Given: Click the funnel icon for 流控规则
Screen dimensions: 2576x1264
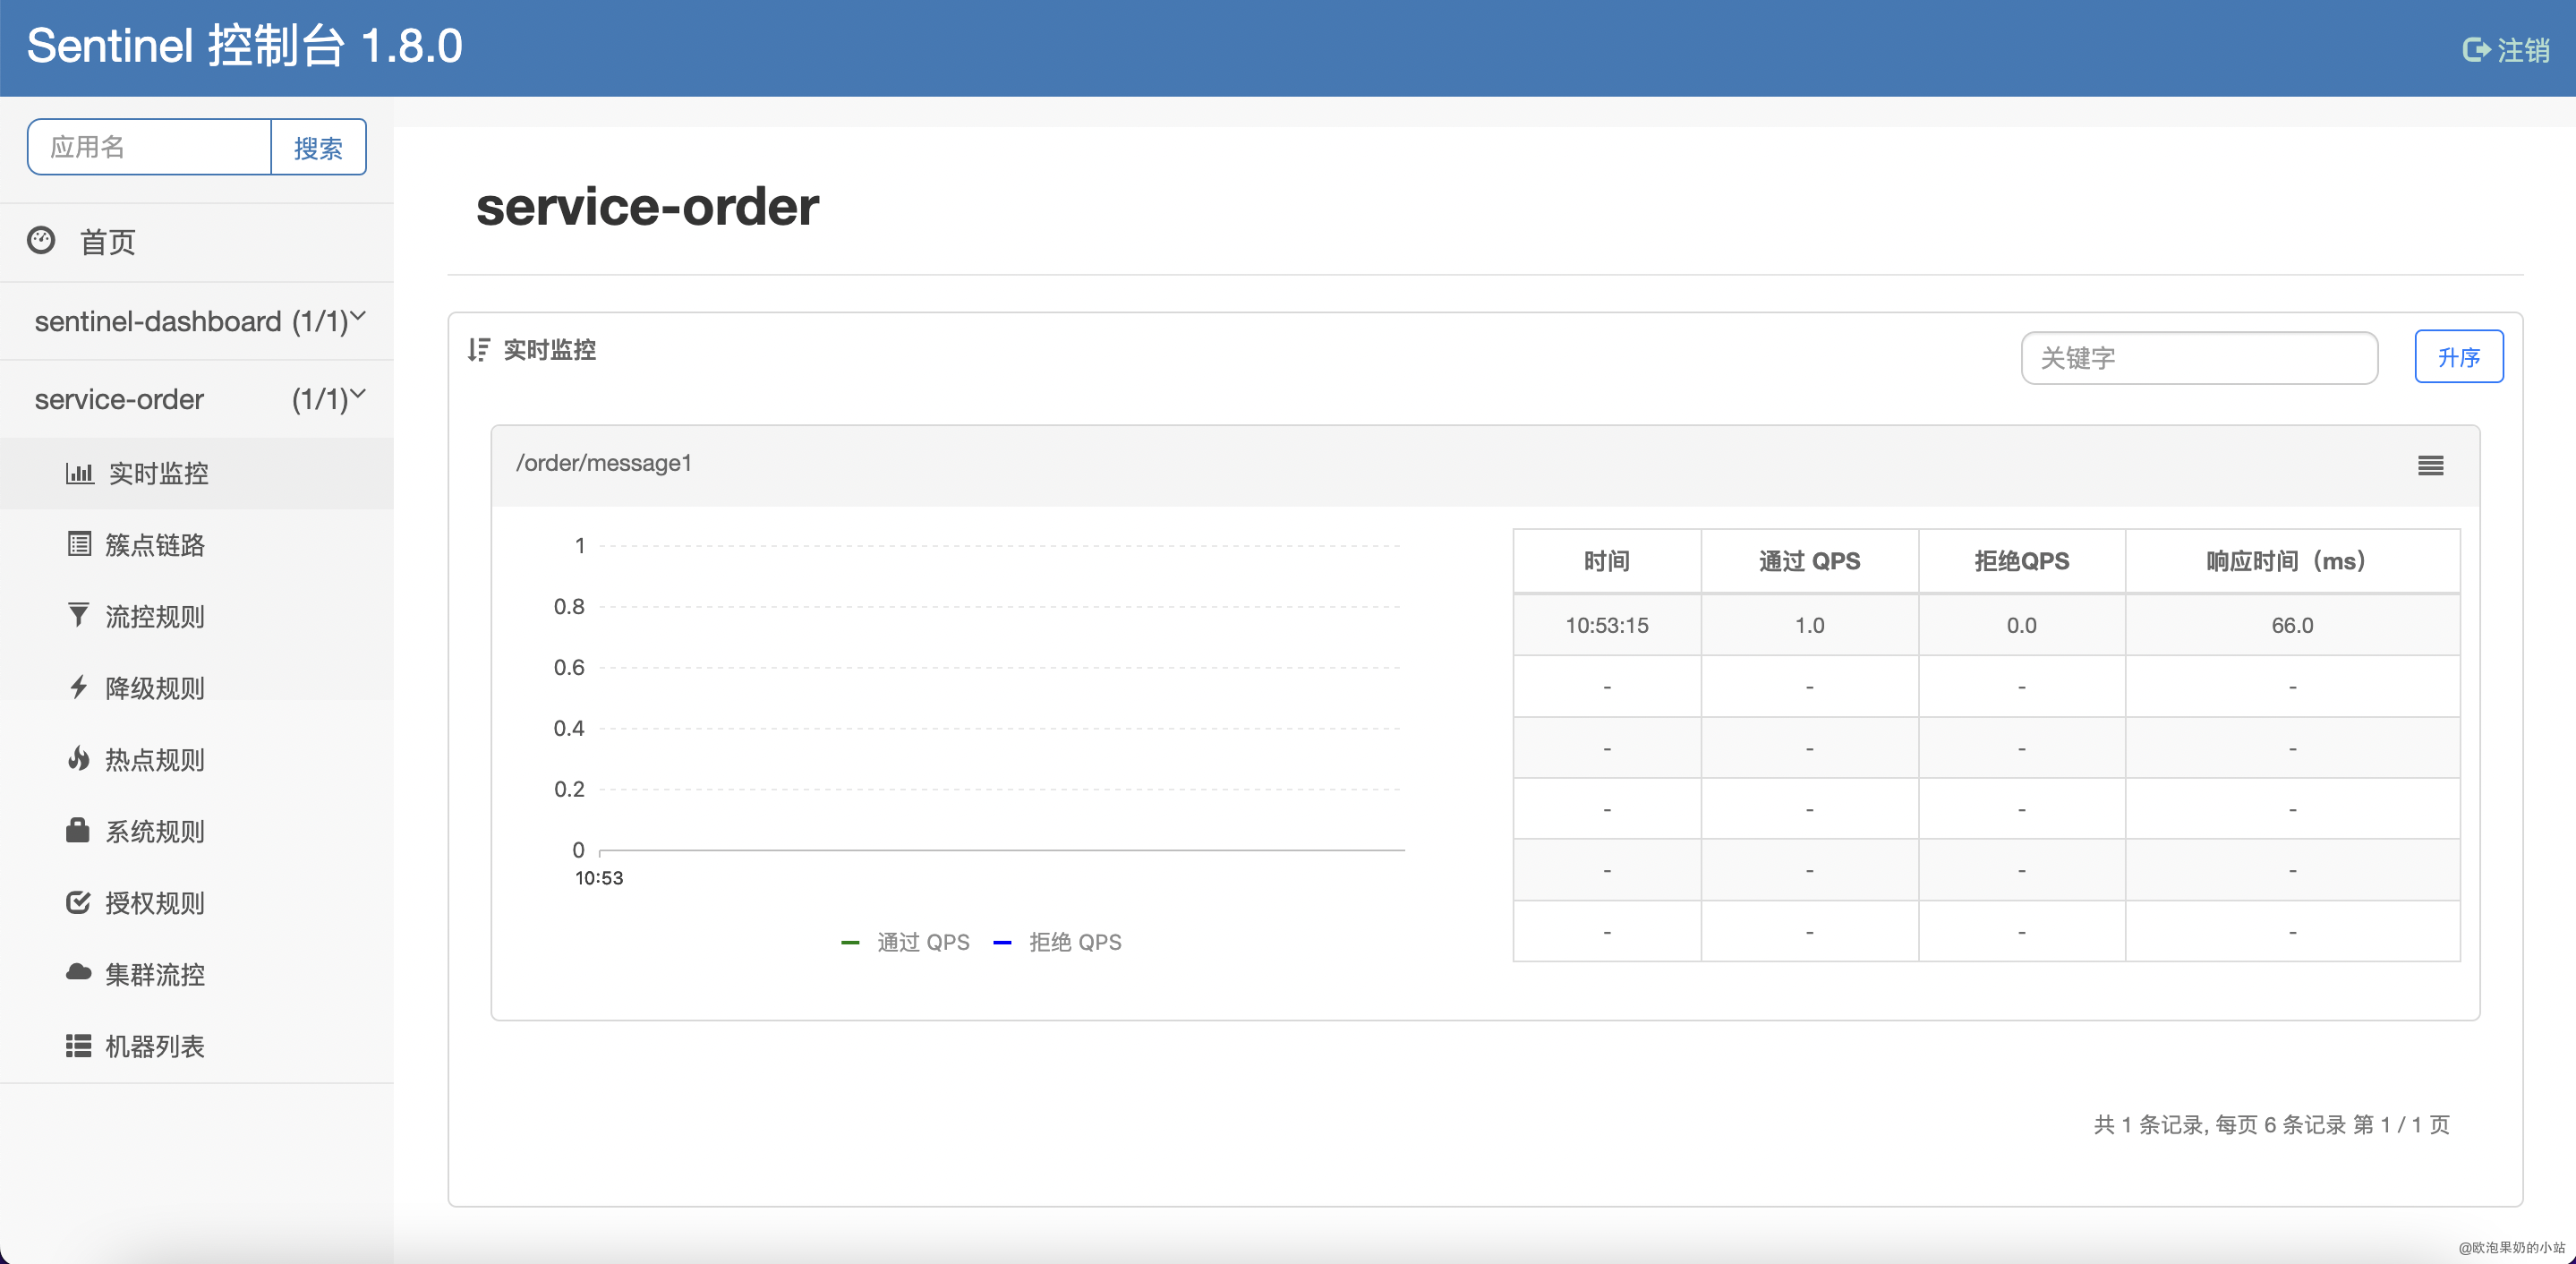Looking at the screenshot, I should click(78, 615).
